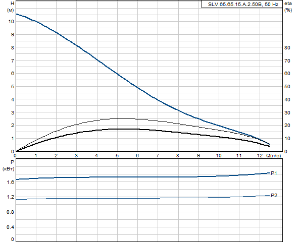The image size is (299, 242).
Task: Click the 1.6 value on power axis
Action: (x=11, y=182)
